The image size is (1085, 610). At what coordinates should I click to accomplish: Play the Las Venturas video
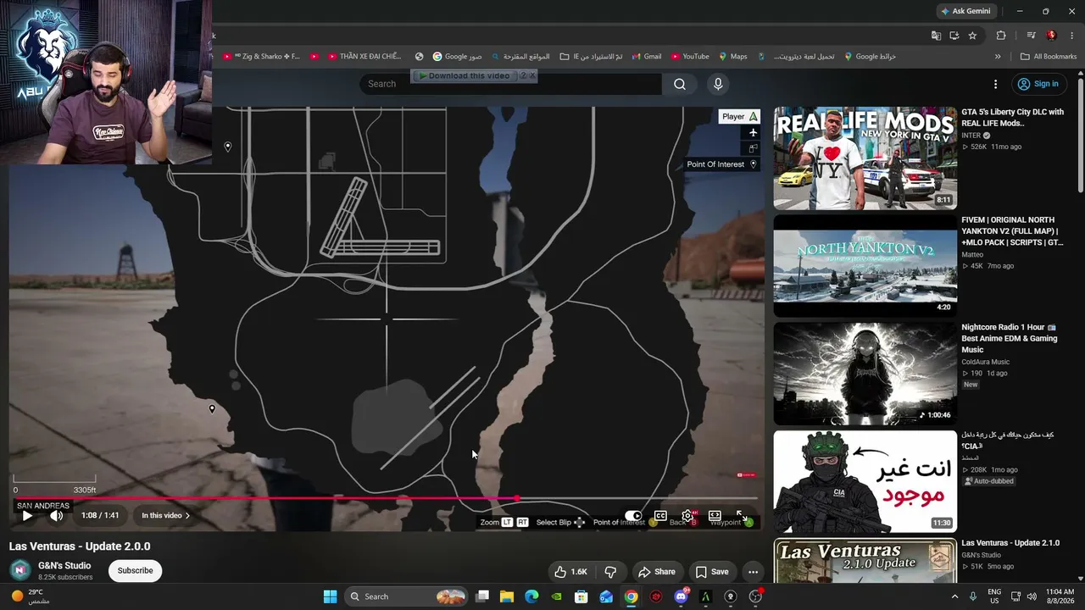[x=27, y=515]
